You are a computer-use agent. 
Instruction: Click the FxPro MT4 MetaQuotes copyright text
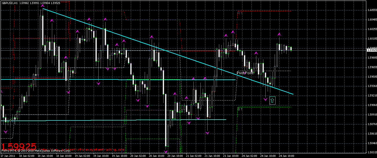click(36, 150)
